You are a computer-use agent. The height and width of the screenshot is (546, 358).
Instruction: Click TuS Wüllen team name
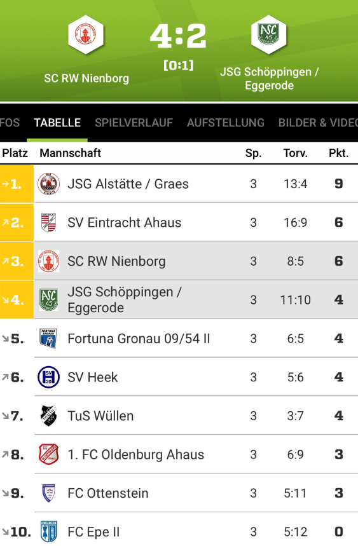[x=100, y=416]
